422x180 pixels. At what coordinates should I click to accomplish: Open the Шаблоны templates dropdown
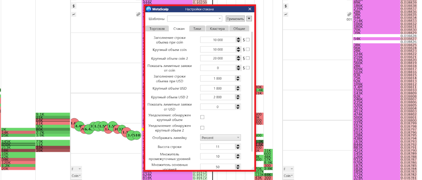[x=195, y=19]
